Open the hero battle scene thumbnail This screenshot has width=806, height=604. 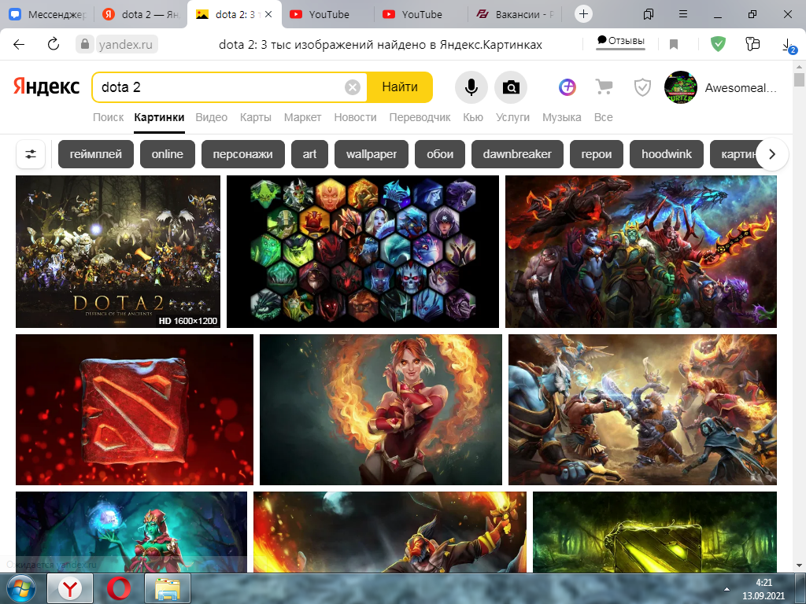point(642,409)
